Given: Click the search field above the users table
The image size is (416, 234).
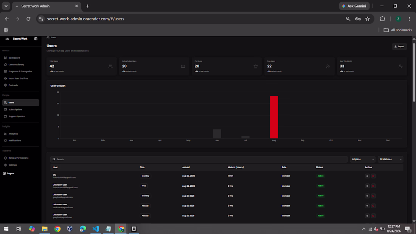Looking at the screenshot, I should pyautogui.click(x=199, y=159).
